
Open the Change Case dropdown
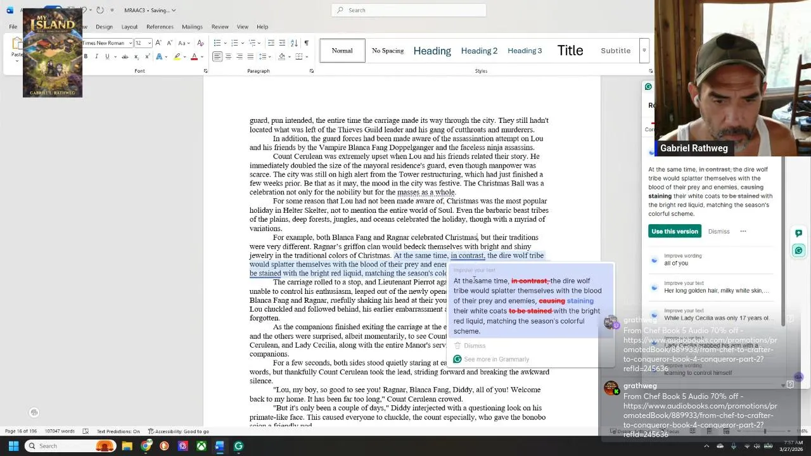click(184, 43)
